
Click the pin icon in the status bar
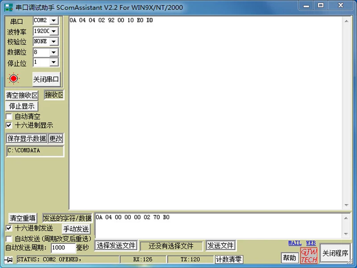[x=8, y=260]
